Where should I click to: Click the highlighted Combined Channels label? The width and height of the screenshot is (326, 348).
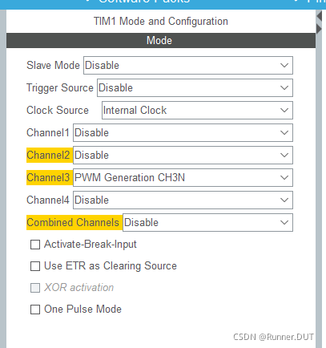(x=73, y=222)
